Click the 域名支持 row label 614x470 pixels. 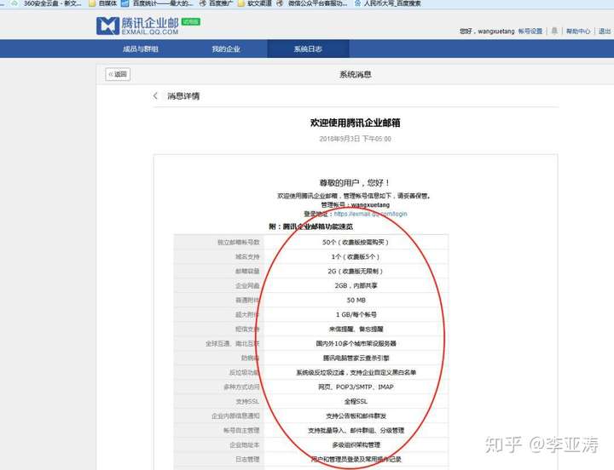pos(247,257)
